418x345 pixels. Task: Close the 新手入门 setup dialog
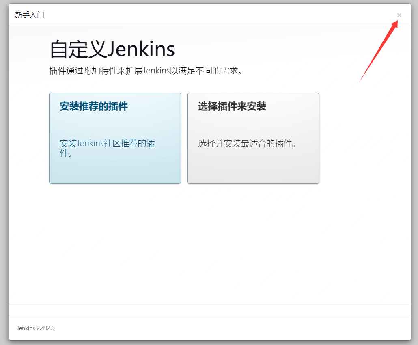(x=399, y=15)
